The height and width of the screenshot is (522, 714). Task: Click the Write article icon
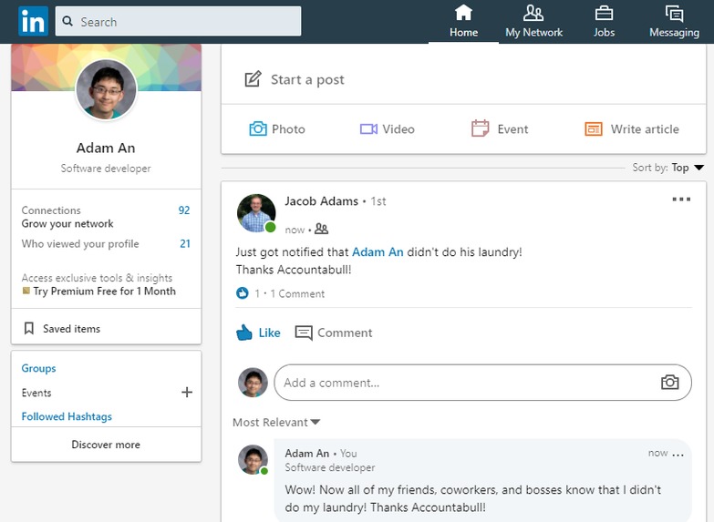594,129
